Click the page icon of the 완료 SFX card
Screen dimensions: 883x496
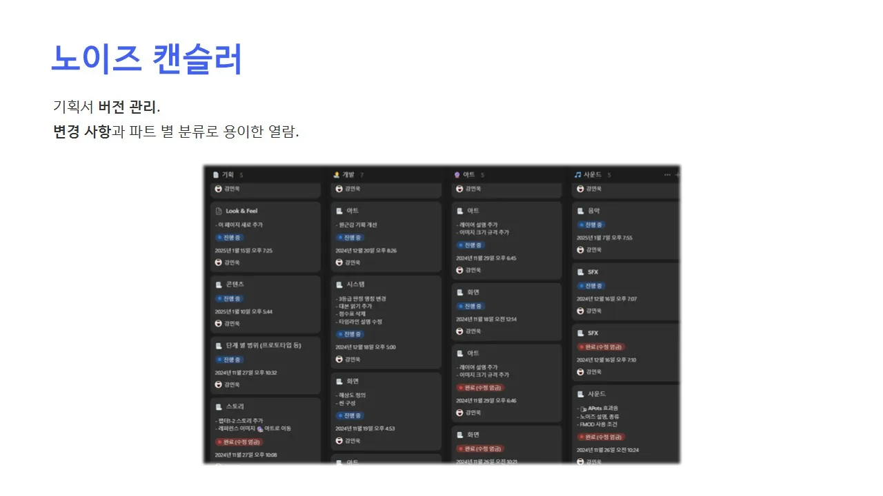(x=581, y=333)
